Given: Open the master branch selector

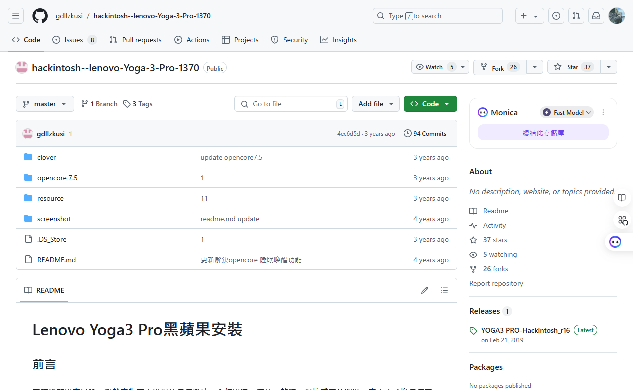Looking at the screenshot, I should pyautogui.click(x=45, y=104).
